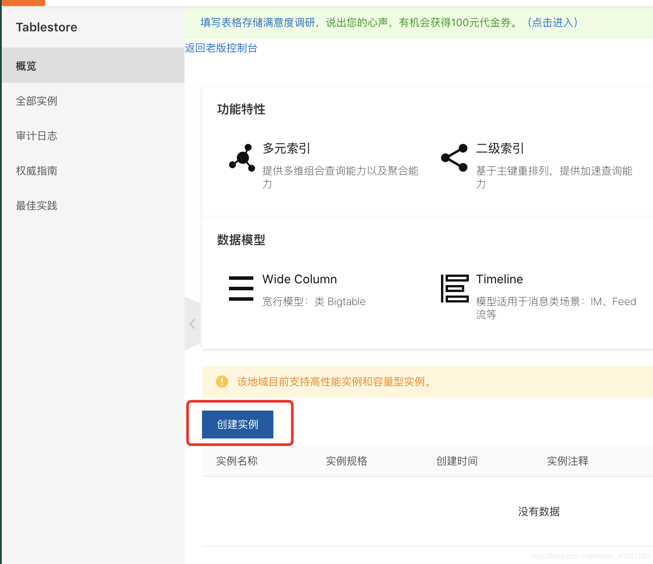653x564 pixels.
Task: Open 权威指南 in the sidebar
Action: point(93,170)
